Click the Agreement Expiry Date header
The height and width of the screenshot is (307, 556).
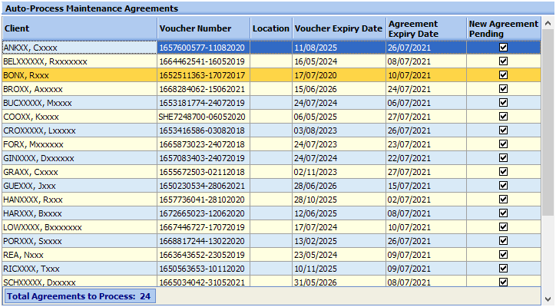click(426, 28)
